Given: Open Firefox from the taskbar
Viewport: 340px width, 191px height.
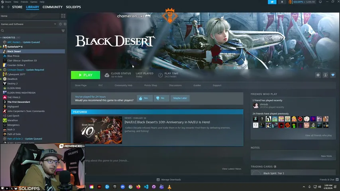Looking at the screenshot, I should pyautogui.click(x=138, y=187).
